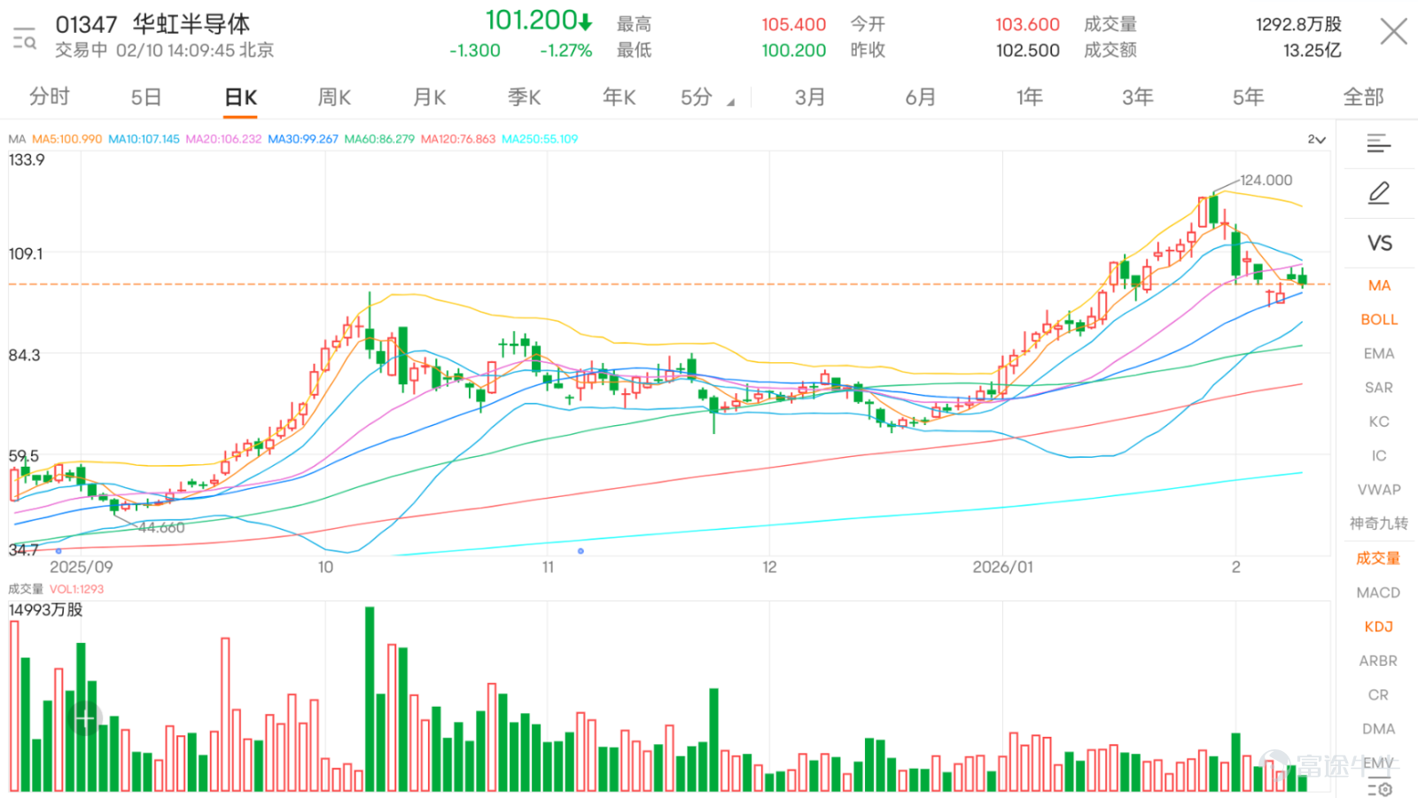Click the 124.000 high price marker

point(1266,180)
